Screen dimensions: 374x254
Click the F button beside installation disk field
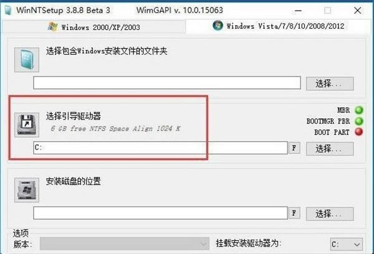(x=294, y=213)
